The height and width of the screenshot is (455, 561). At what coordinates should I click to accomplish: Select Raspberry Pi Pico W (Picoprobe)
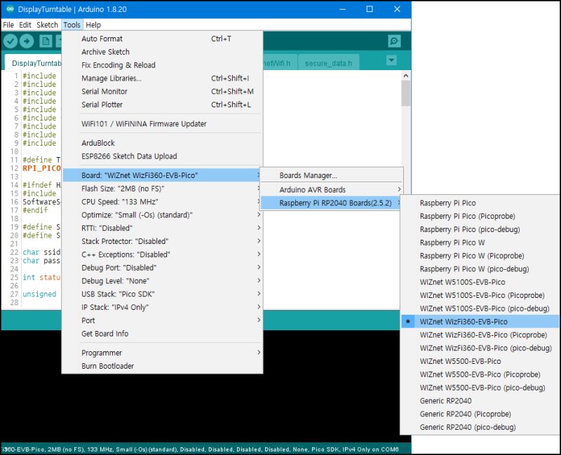click(x=480, y=256)
